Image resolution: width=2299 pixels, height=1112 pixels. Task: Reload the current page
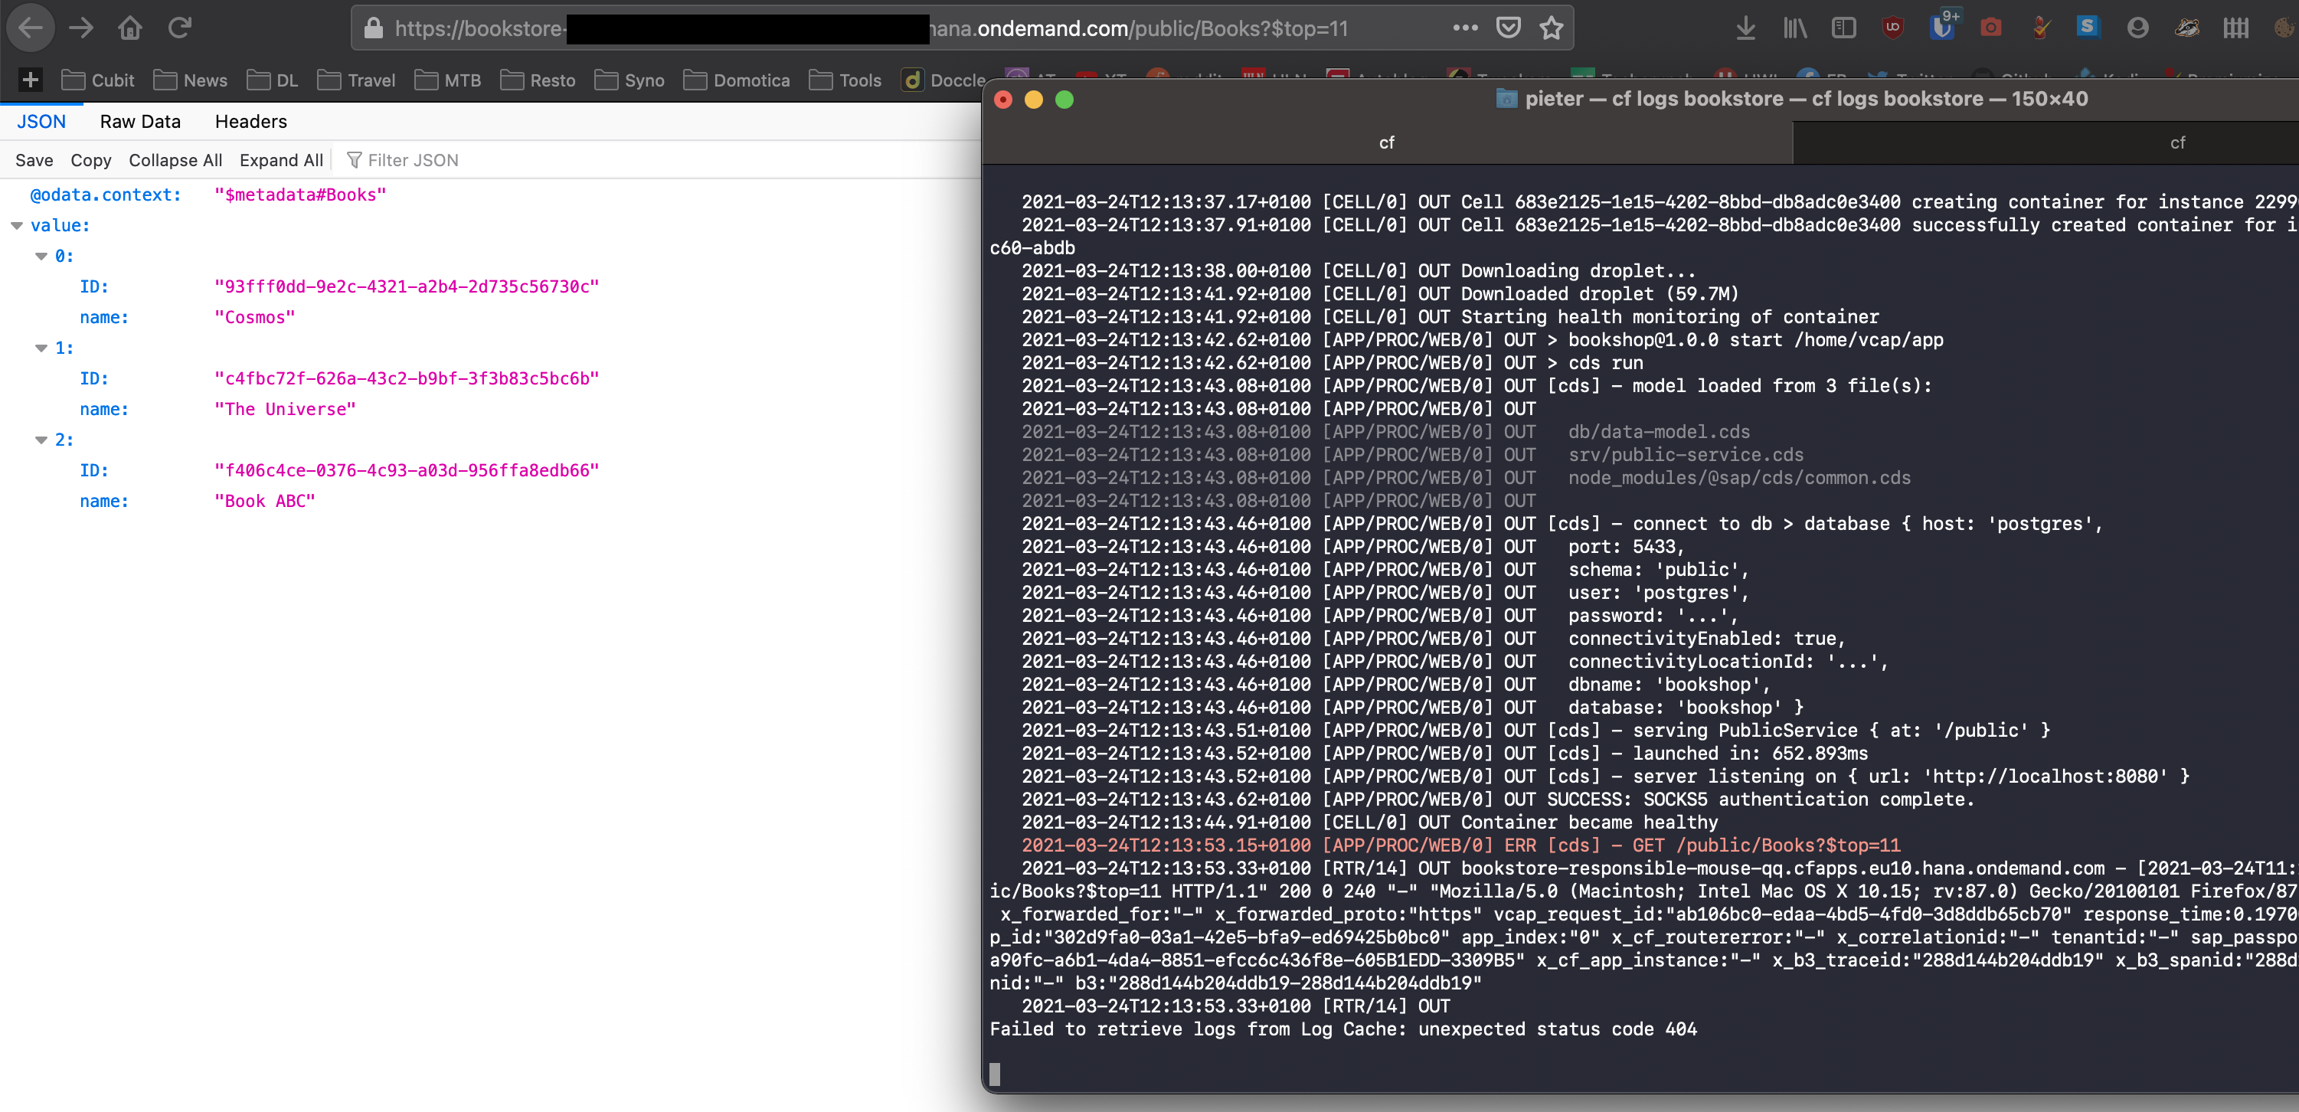click(x=180, y=27)
